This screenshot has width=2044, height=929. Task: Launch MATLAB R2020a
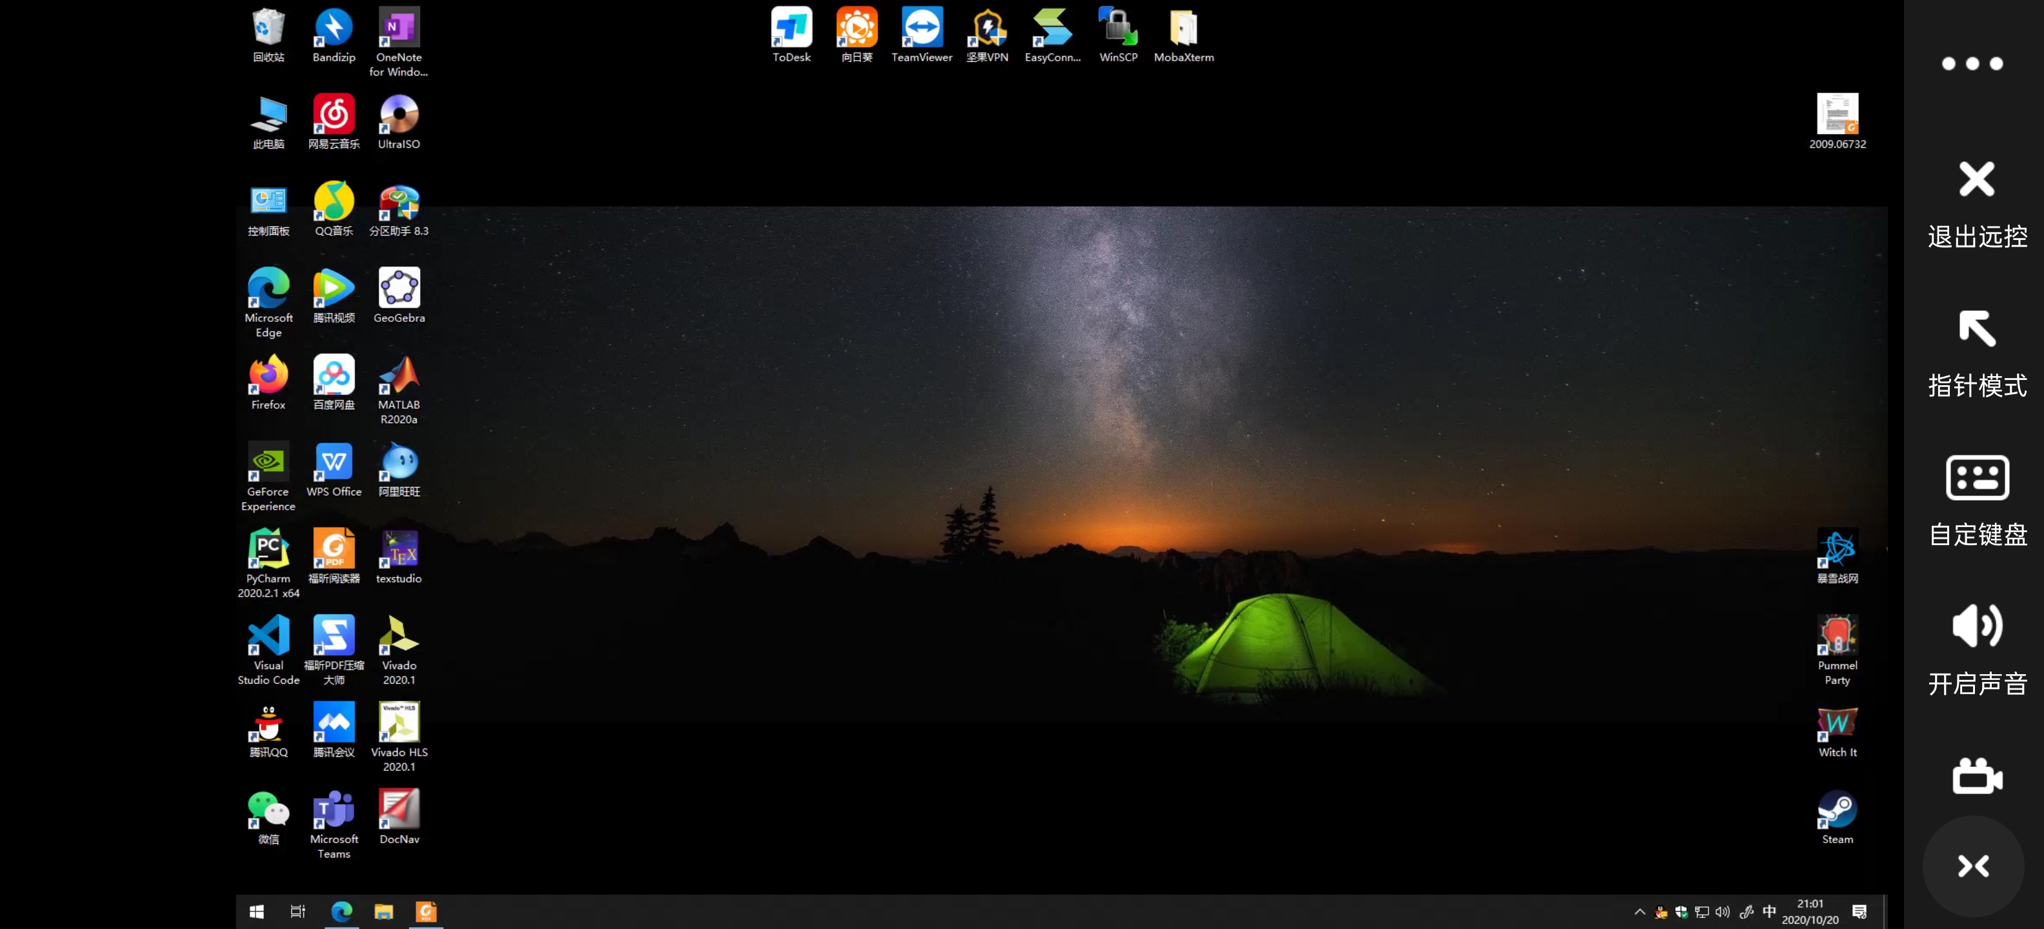point(398,390)
